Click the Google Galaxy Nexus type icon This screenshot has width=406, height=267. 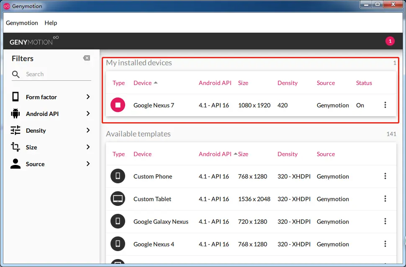[x=118, y=221]
